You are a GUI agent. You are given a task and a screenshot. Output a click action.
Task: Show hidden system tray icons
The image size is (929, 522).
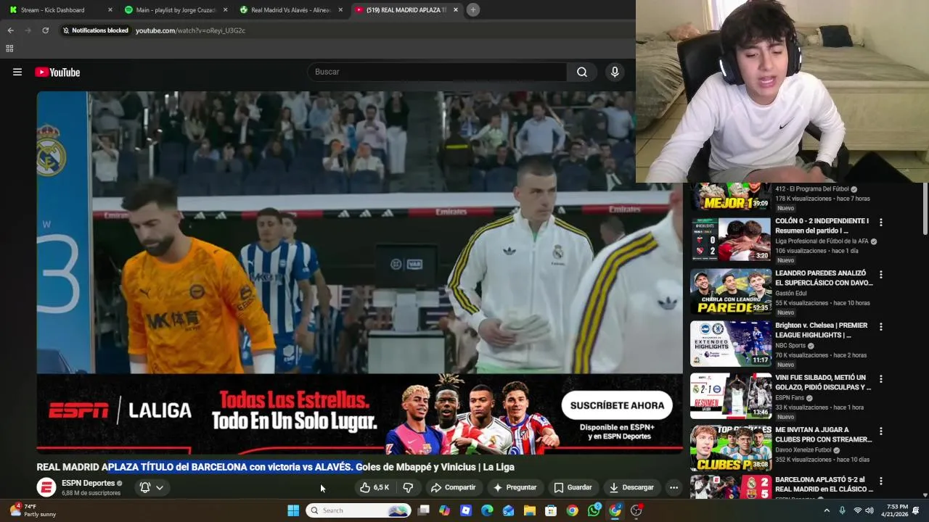tap(826, 510)
